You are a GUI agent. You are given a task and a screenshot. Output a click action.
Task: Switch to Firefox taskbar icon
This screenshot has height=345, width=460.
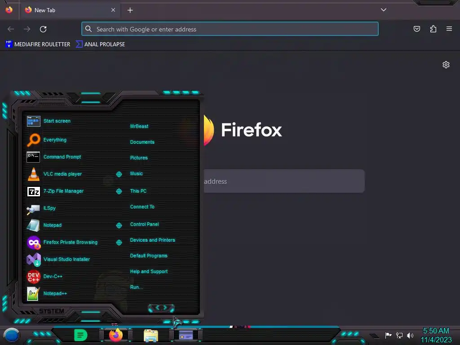115,335
